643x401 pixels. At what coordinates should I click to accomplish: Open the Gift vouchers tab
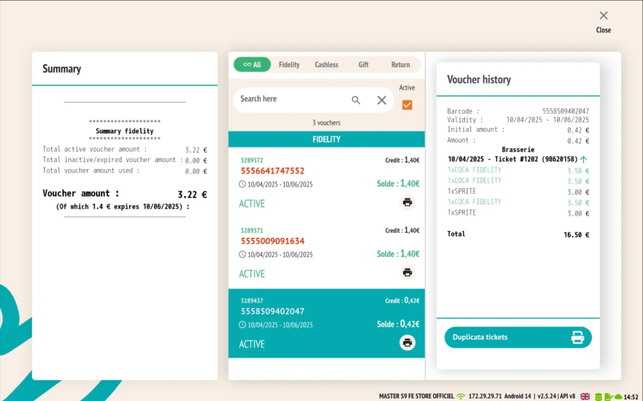pos(363,64)
